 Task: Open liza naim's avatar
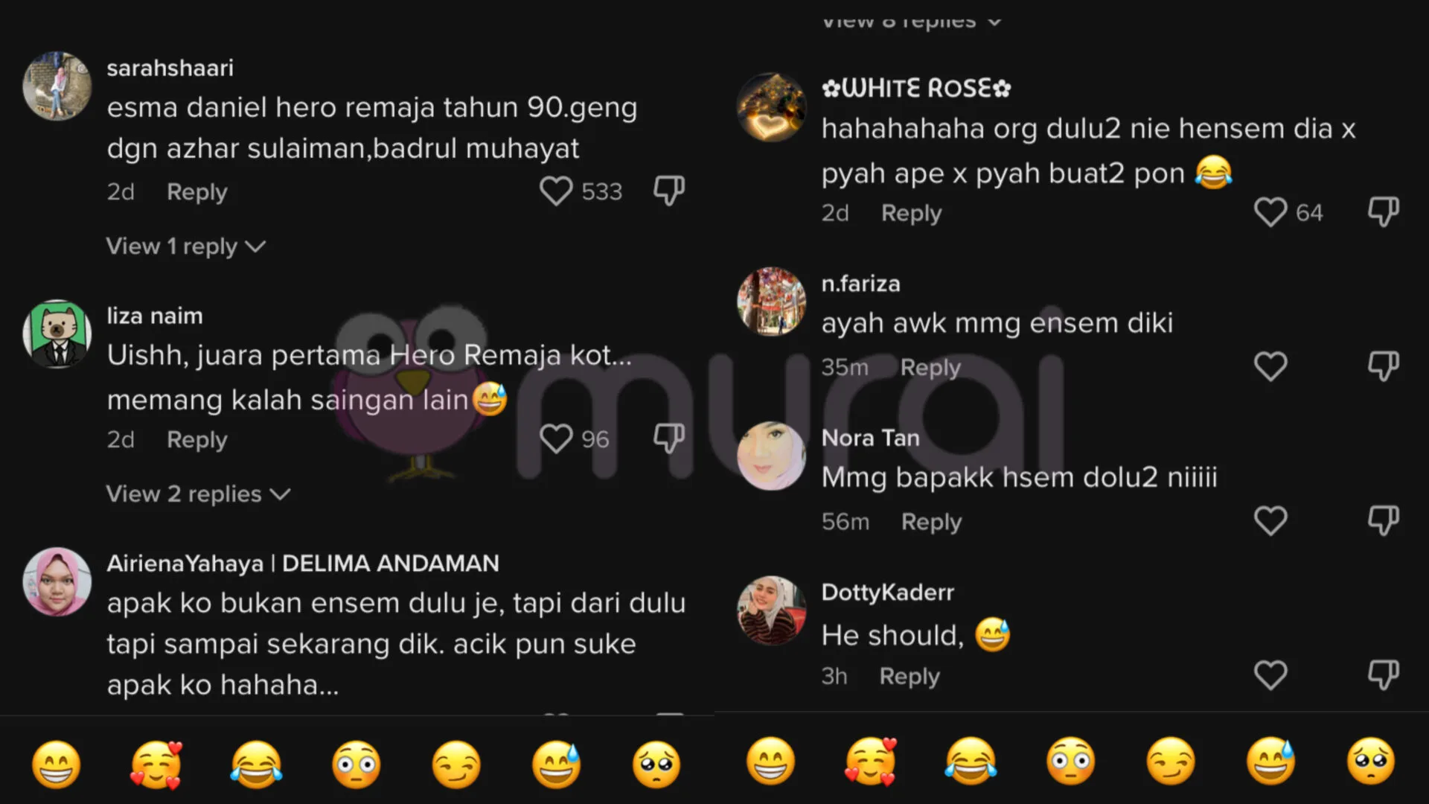[57, 334]
